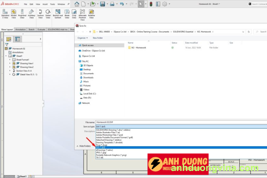The height and width of the screenshot is (178, 267).
Task: Insert an Auxiliary View
Action: (x=31, y=14)
